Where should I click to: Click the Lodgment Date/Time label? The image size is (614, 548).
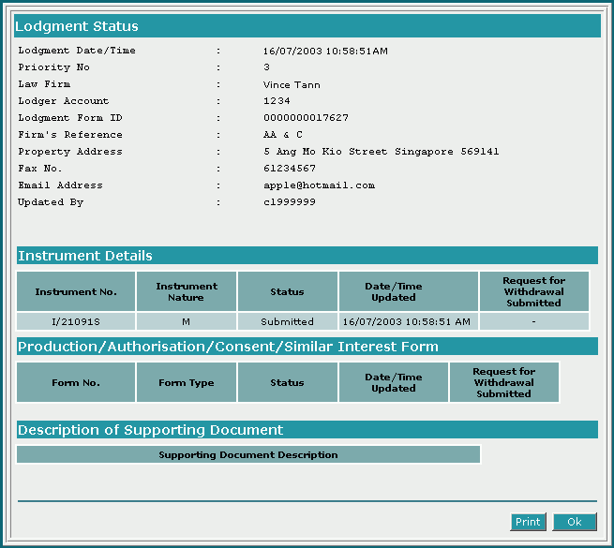point(77,51)
